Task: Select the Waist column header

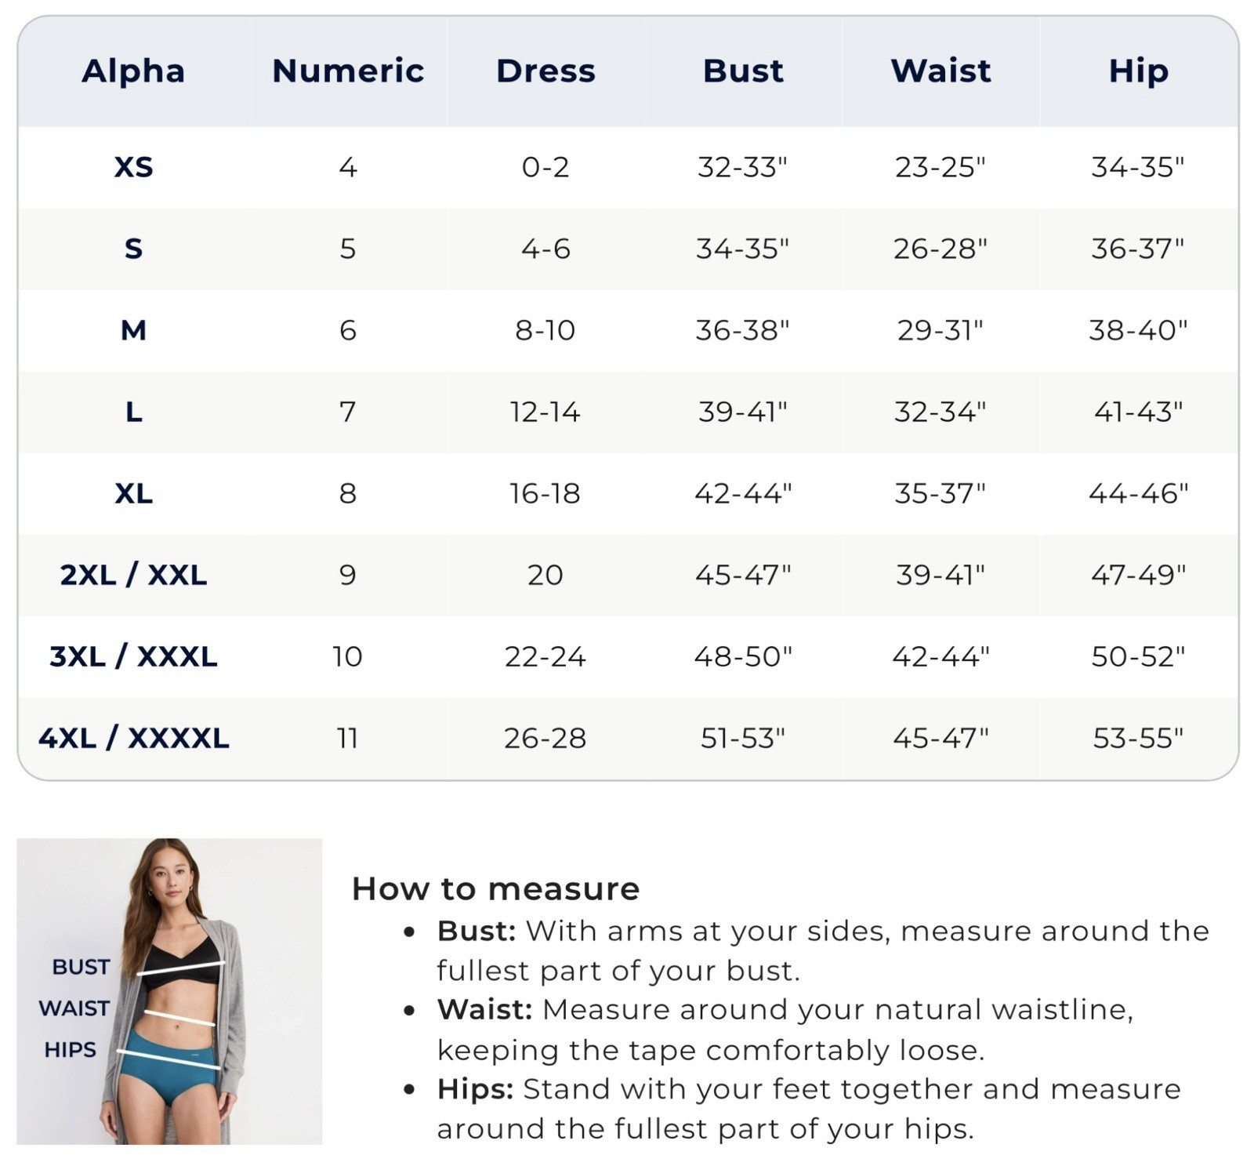Action: pyautogui.click(x=940, y=71)
